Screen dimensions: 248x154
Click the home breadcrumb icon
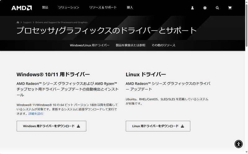[x=18, y=22]
